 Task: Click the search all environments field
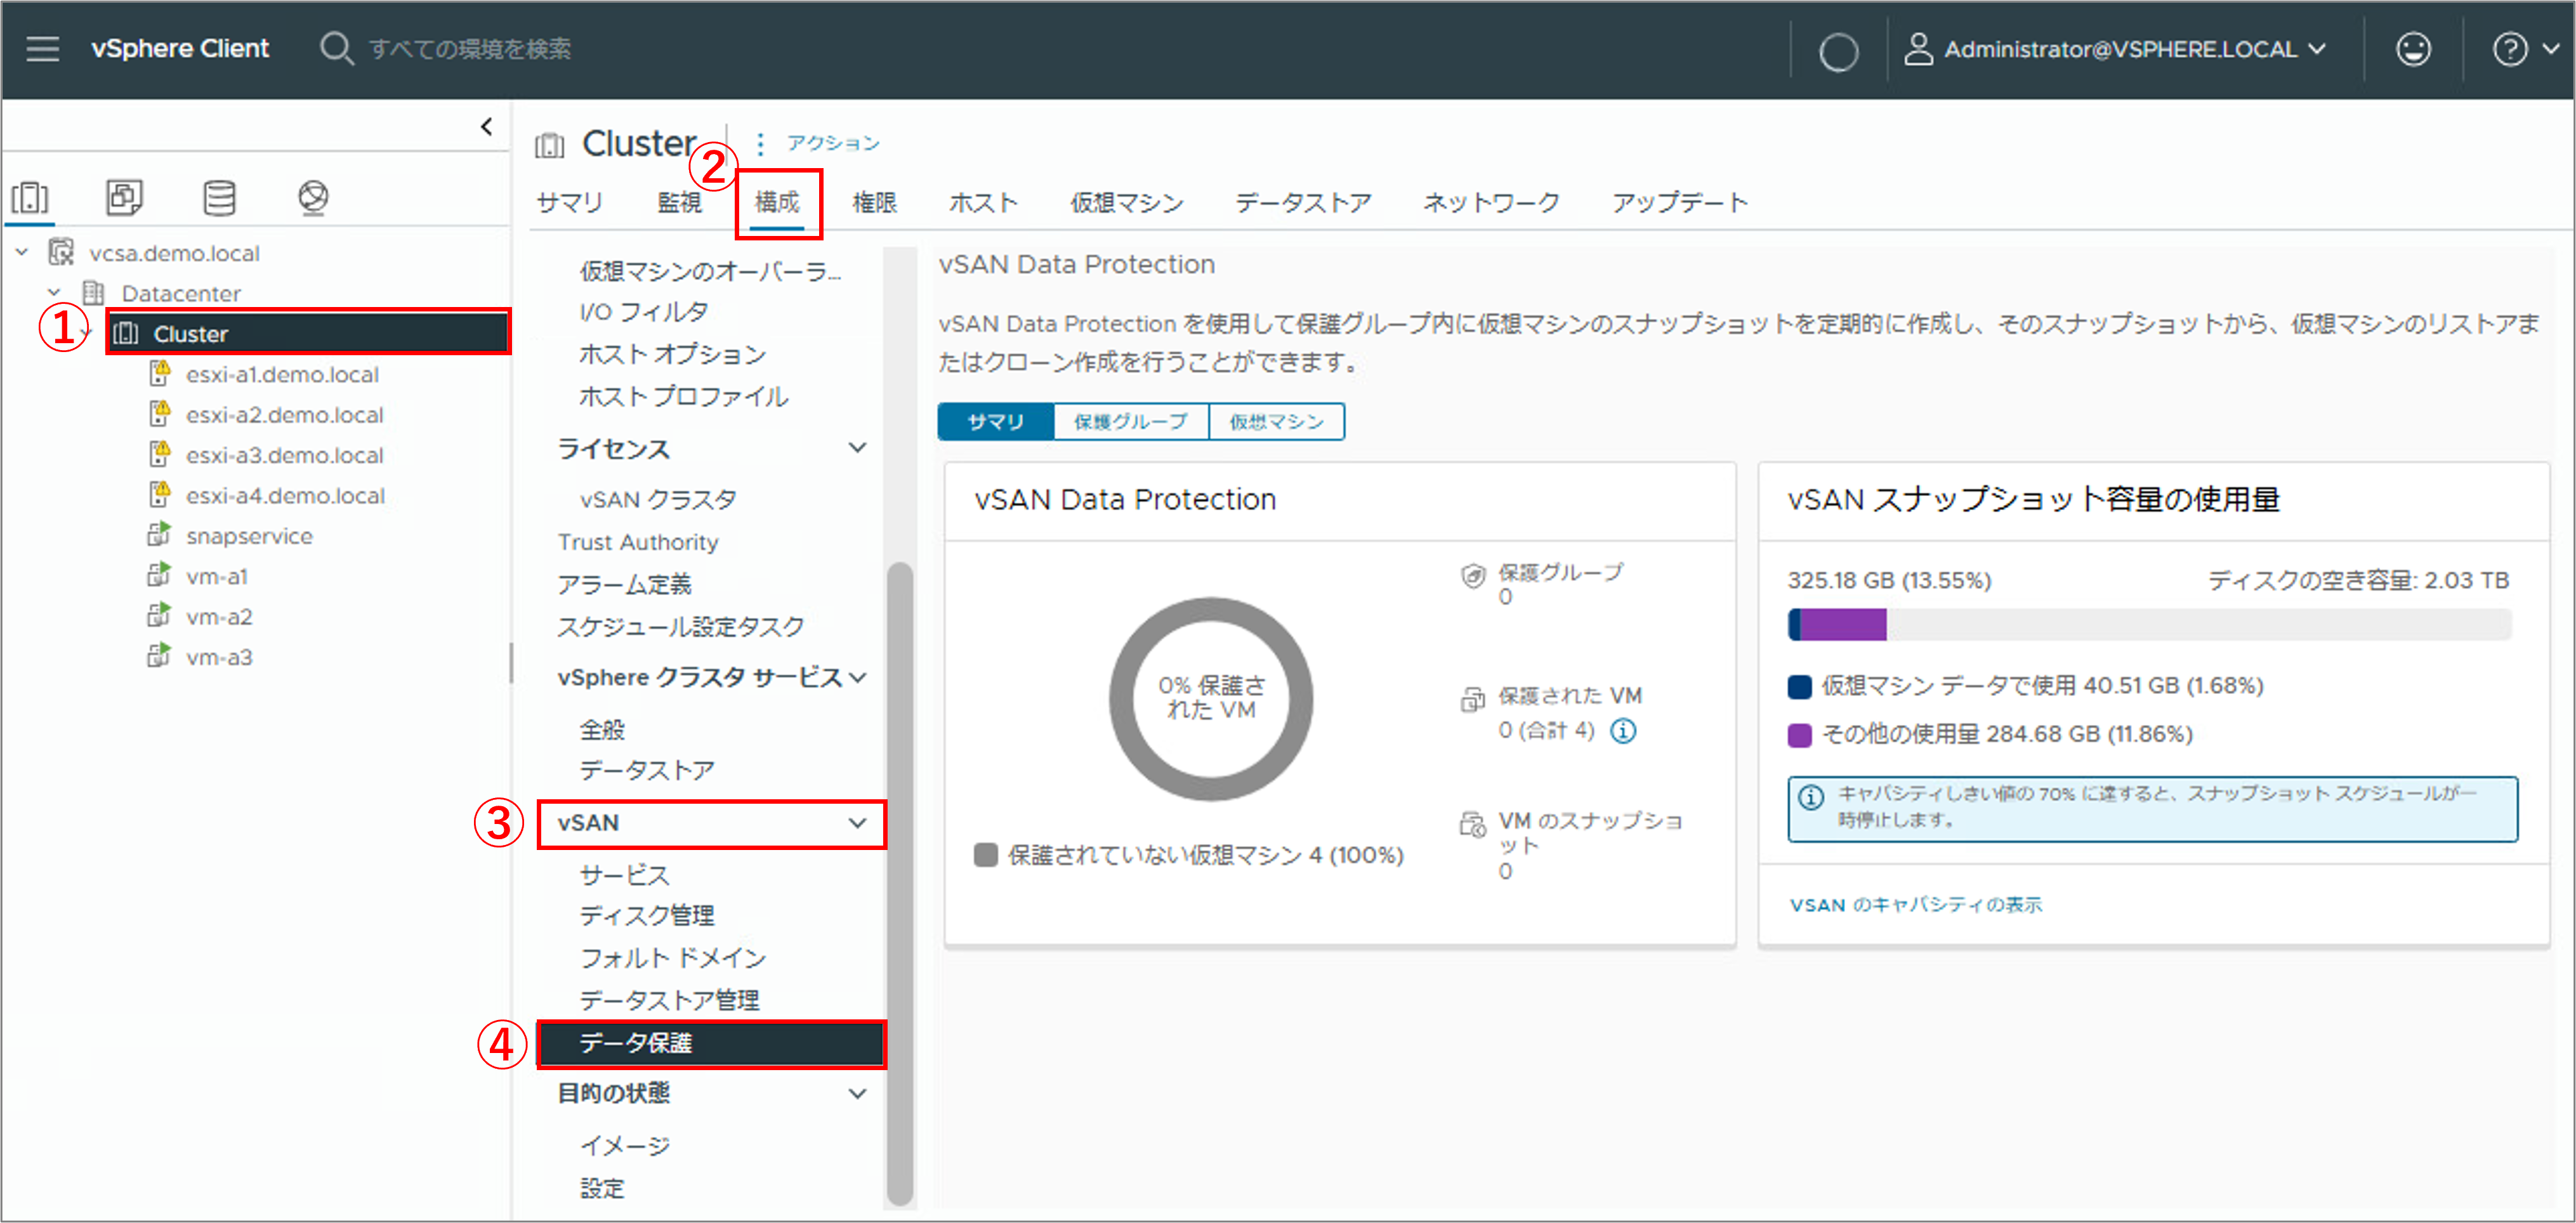pos(470,48)
